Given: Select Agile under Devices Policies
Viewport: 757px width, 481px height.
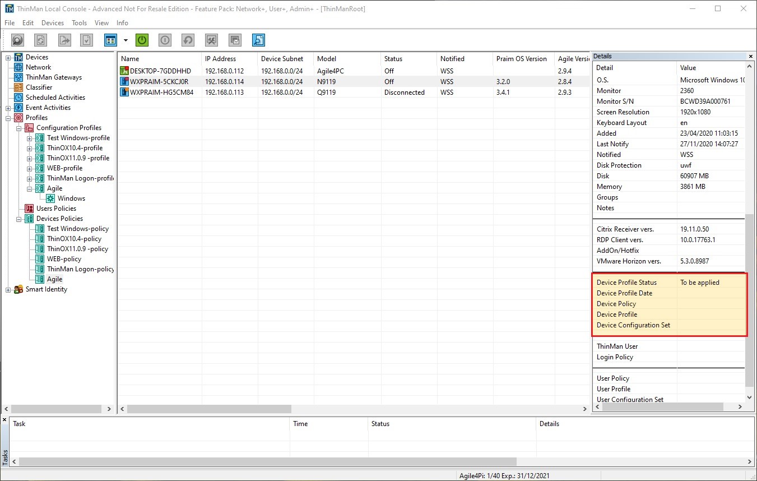Looking at the screenshot, I should click(54, 279).
